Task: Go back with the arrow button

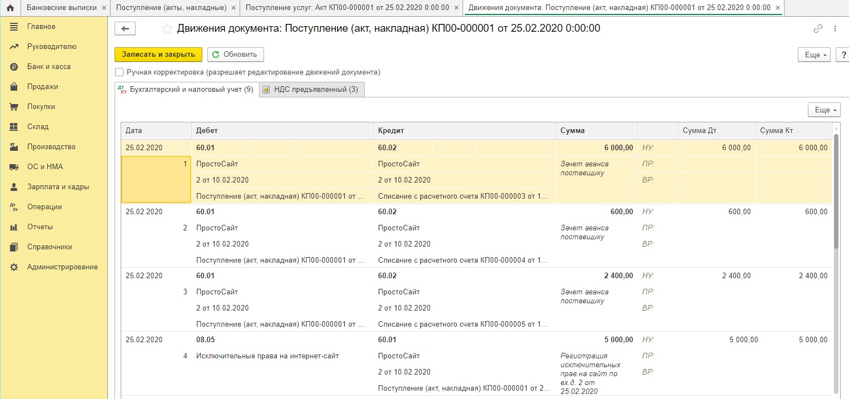Action: click(125, 29)
